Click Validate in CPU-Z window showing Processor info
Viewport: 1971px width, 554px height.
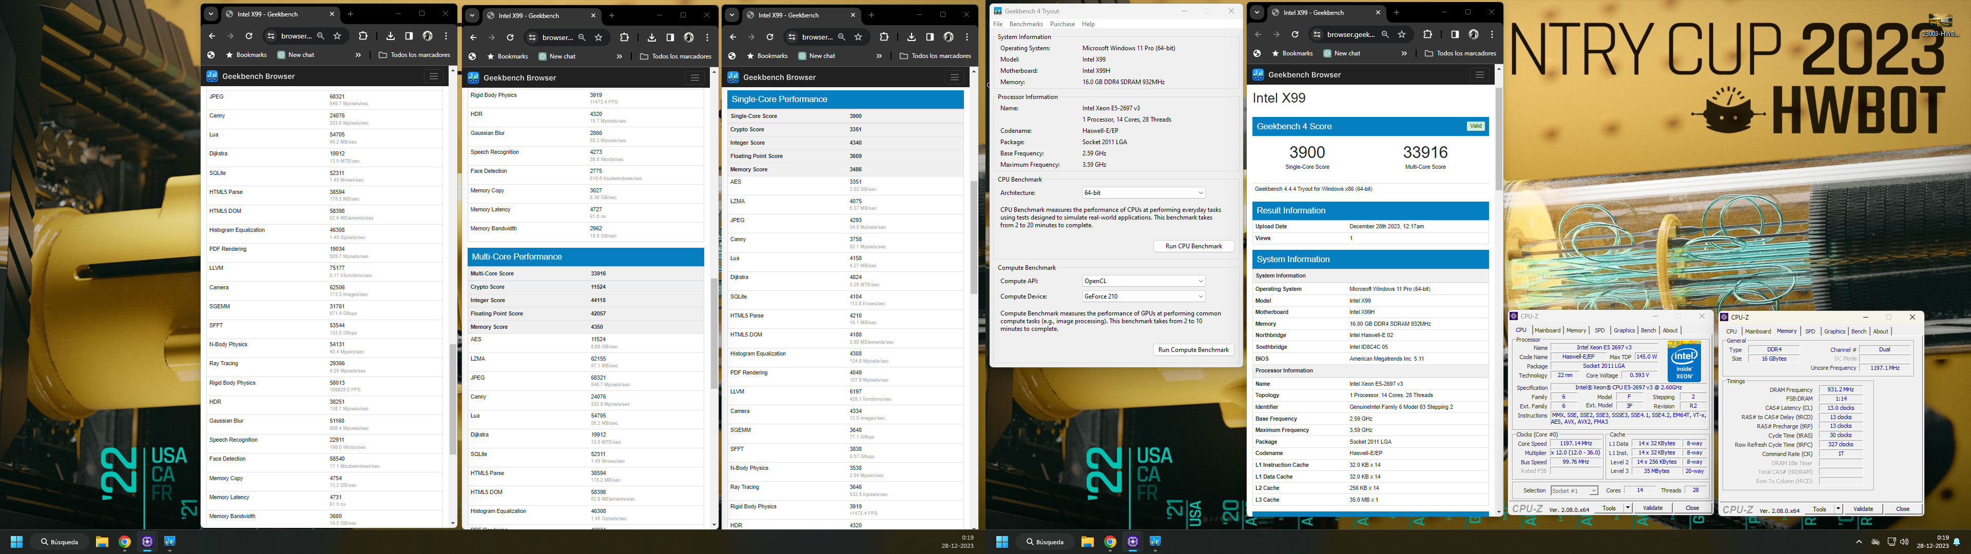coord(1653,508)
